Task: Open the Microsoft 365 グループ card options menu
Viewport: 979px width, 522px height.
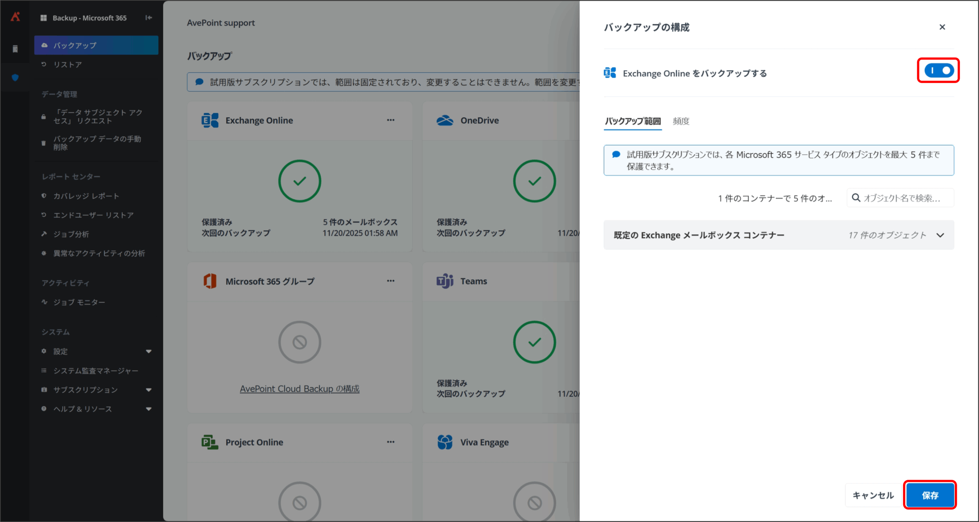Action: tap(390, 281)
